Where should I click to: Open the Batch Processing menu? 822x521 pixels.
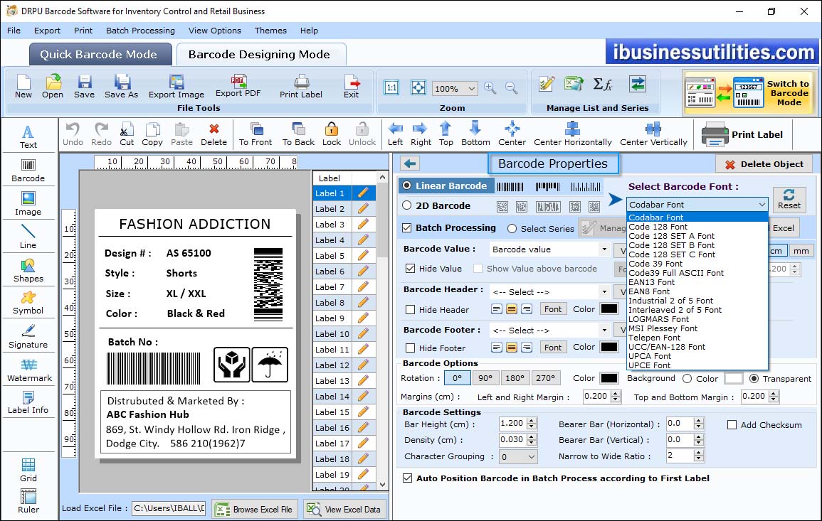[x=140, y=31]
